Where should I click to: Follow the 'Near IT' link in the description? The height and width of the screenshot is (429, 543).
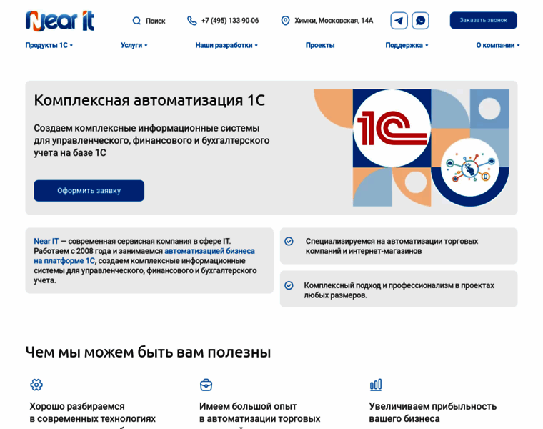[46, 241]
